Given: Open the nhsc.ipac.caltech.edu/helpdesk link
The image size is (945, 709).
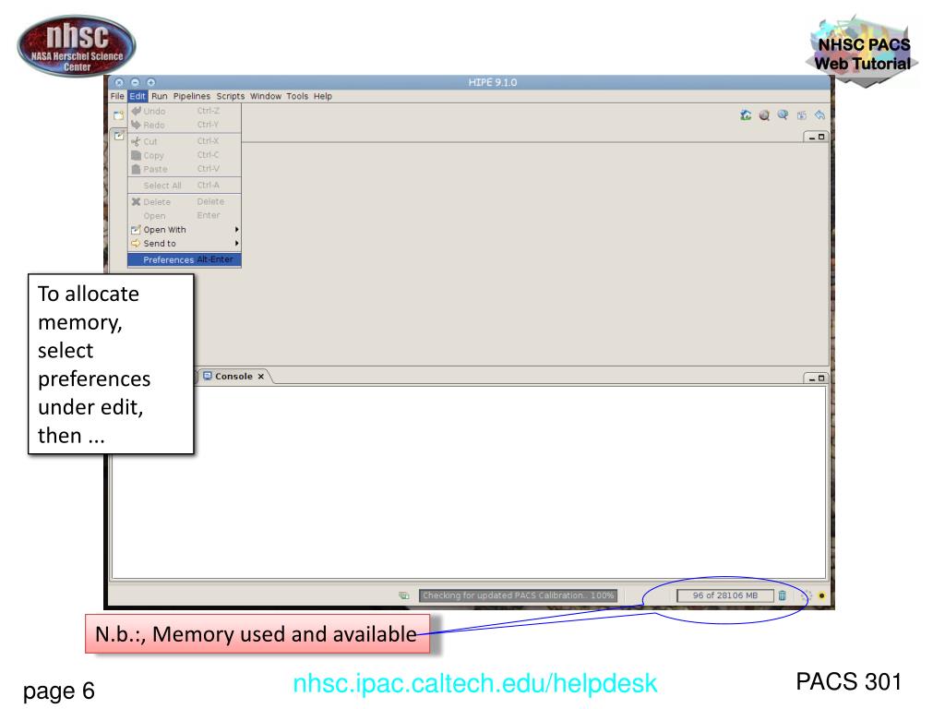Looking at the screenshot, I should pyautogui.click(x=475, y=683).
